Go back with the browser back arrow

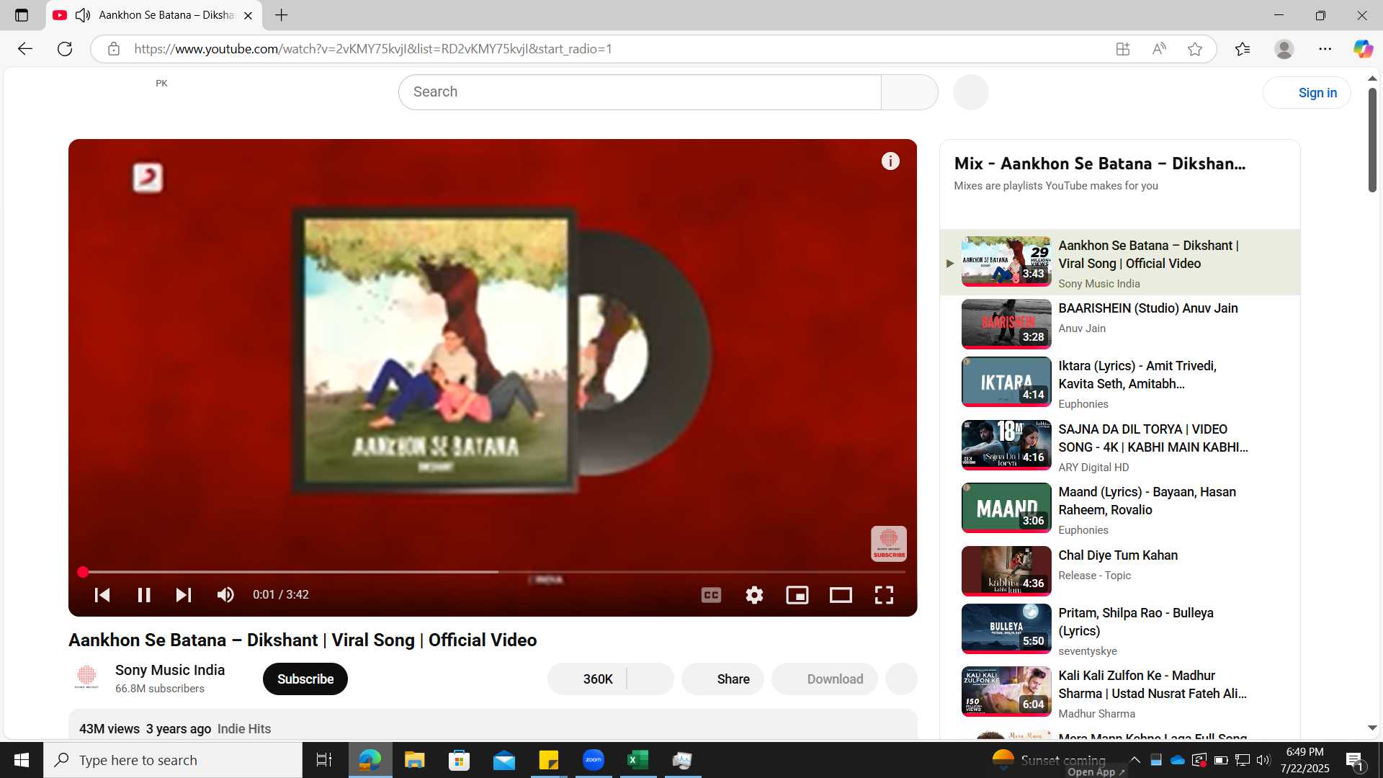(25, 49)
